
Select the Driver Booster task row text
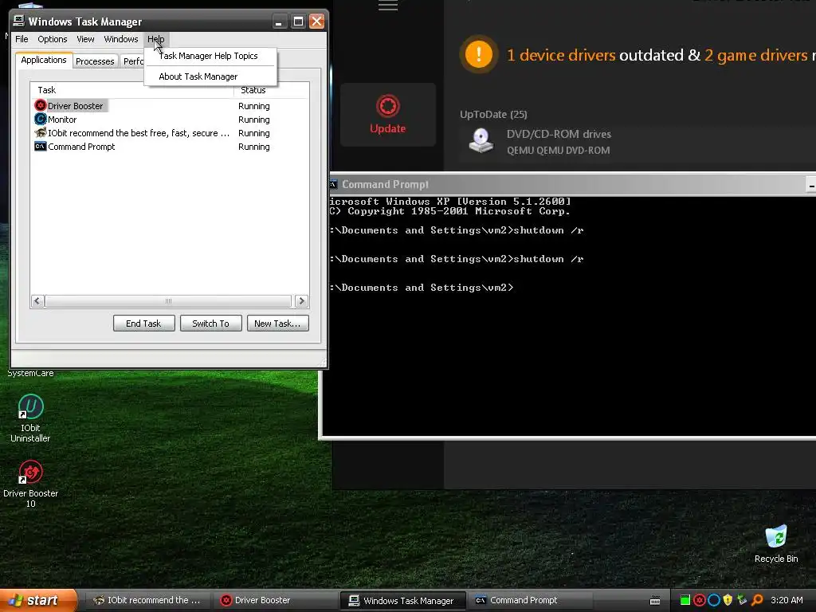76,106
